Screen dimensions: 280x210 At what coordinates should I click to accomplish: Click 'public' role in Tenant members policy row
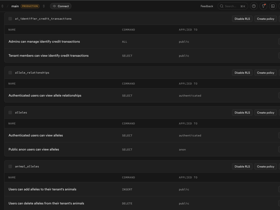(x=184, y=56)
